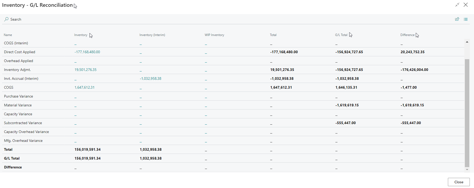Open Direct Cost Applied inventory amount -177,168,480.00
This screenshot has width=474, height=188.
pos(87,52)
